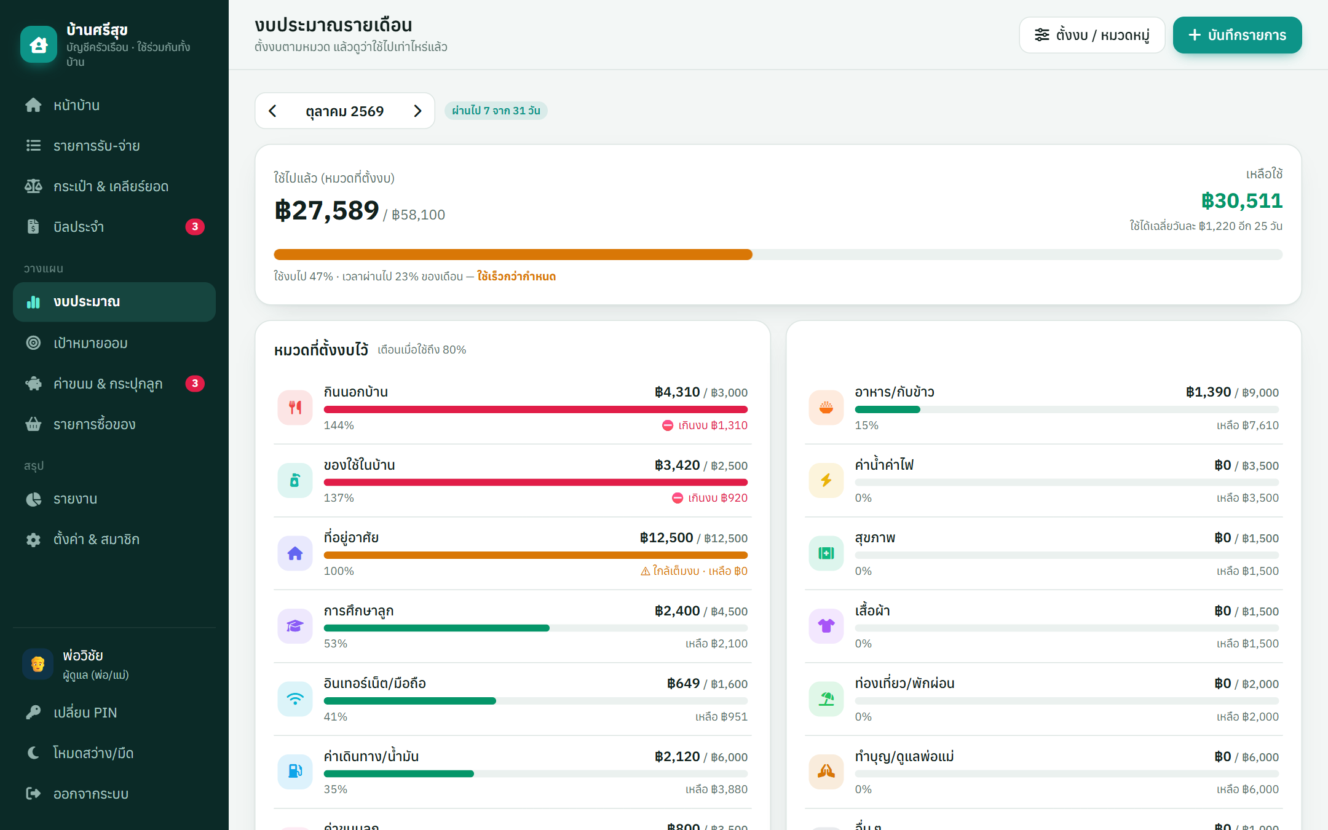Click the gear icon for ตั้งค่า & สมาชิก
This screenshot has width=1328, height=830.
click(x=33, y=539)
